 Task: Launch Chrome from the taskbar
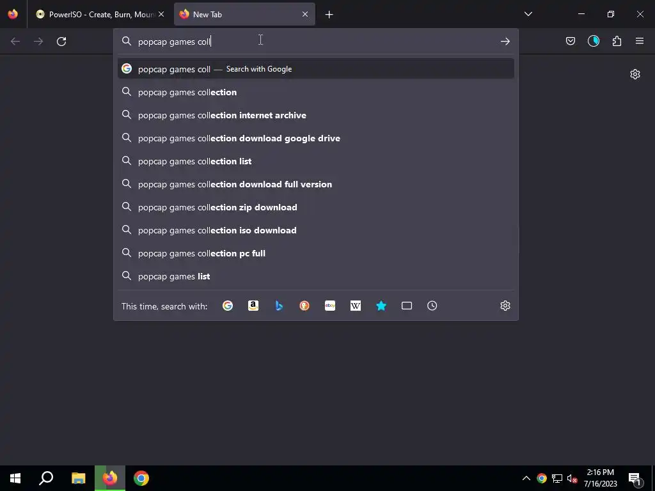click(x=141, y=478)
